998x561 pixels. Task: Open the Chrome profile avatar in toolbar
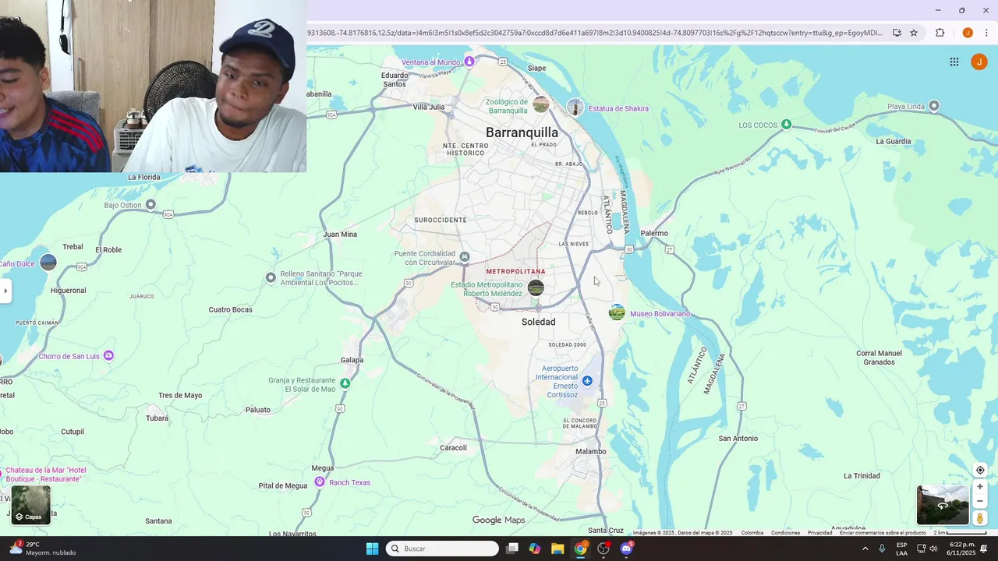coord(968,33)
